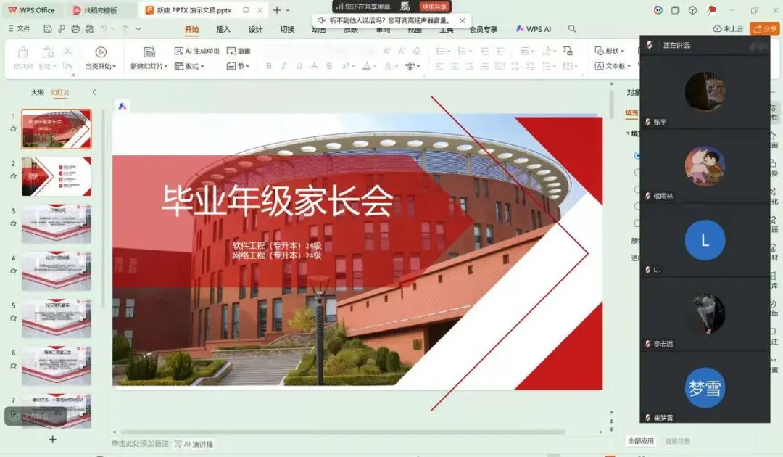Click the Save icon in quick access toolbar

click(x=48, y=29)
